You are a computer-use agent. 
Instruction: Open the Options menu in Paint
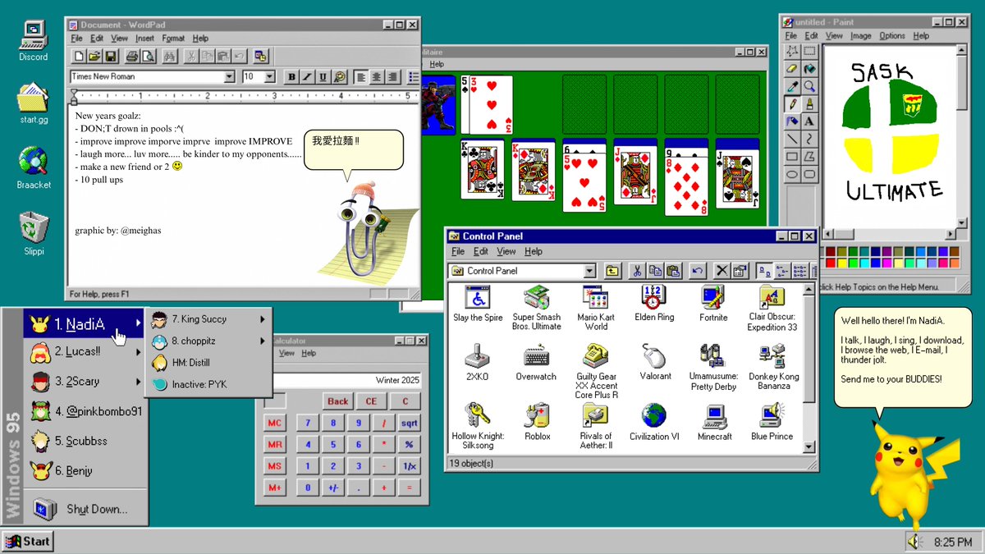(892, 36)
